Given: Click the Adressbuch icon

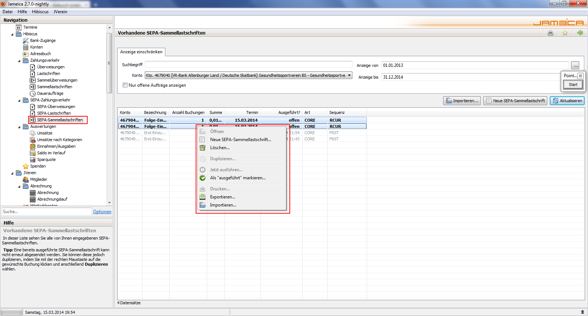Looking at the screenshot, I should [26, 54].
